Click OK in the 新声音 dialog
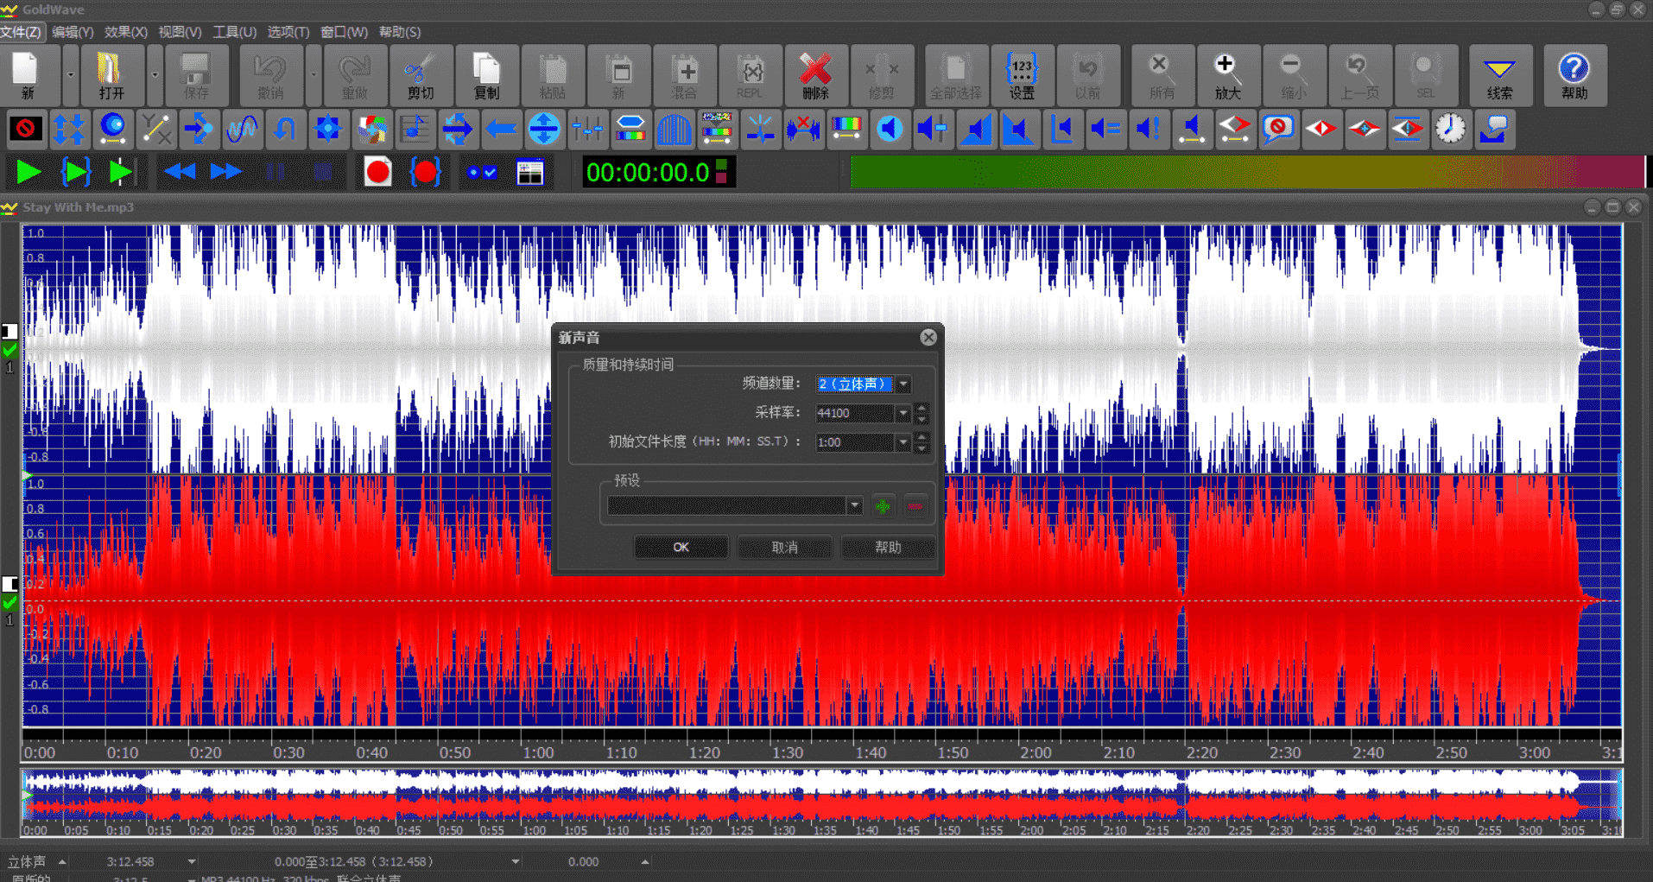Screen dimensions: 1653x882 click(681, 548)
